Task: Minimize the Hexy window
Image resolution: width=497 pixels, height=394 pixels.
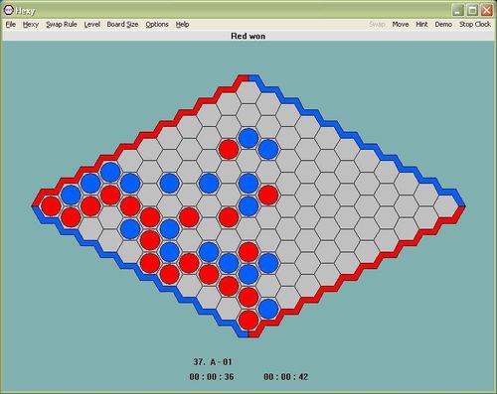Action: click(458, 10)
